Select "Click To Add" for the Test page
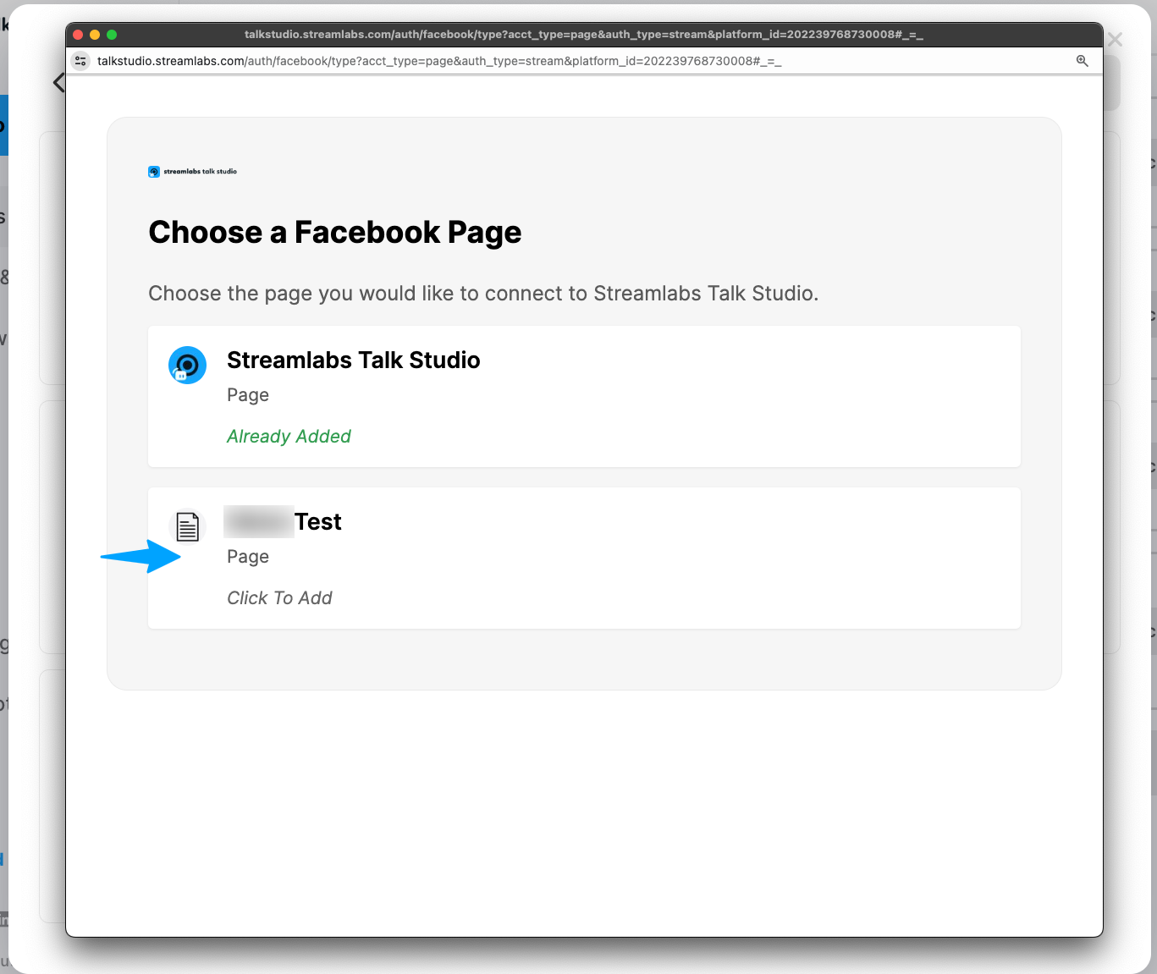The image size is (1157, 974). [279, 598]
